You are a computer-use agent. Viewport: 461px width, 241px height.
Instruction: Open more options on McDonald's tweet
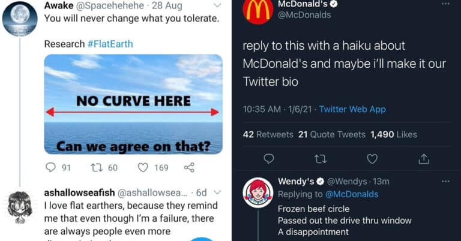coord(445,4)
